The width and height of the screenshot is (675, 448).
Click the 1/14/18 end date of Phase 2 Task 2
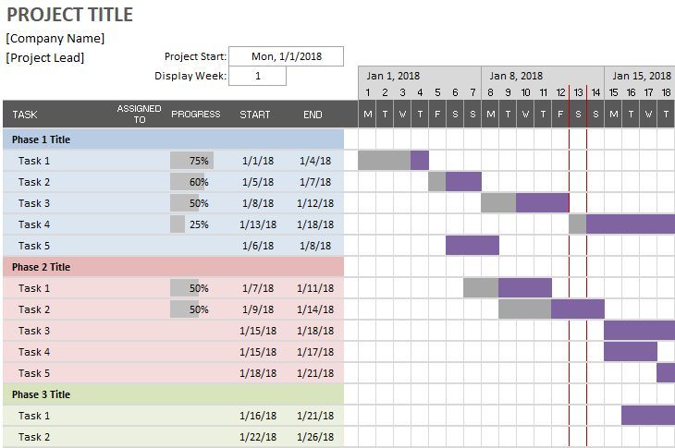click(x=315, y=309)
